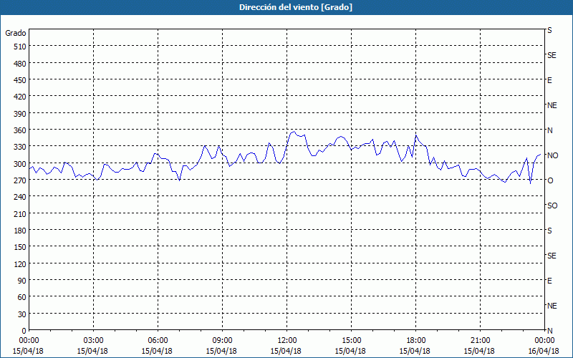Select the 15/04/18 date below 18:00
The image size is (573, 358).
[415, 351]
